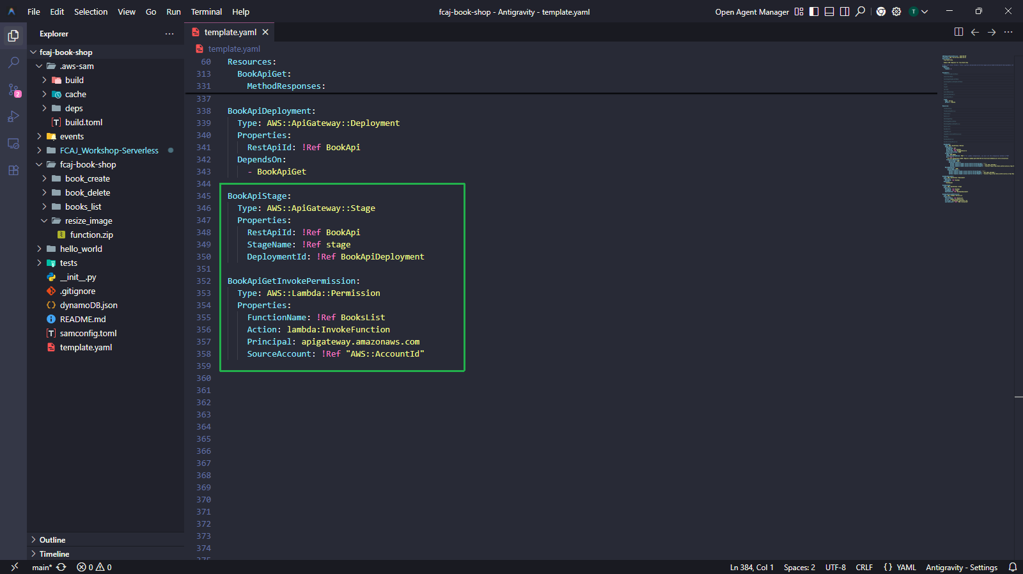1023x574 pixels.
Task: Toggle primary side bar visibility
Action: point(814,12)
